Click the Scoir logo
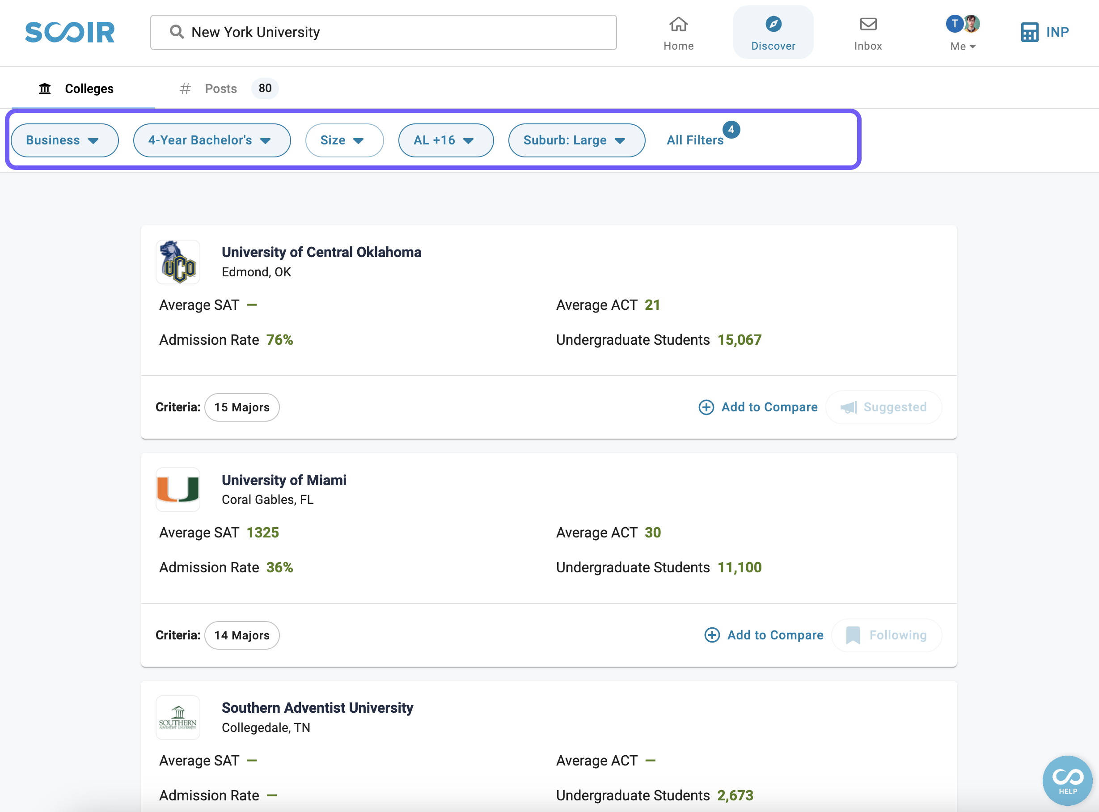1099x812 pixels. [70, 32]
